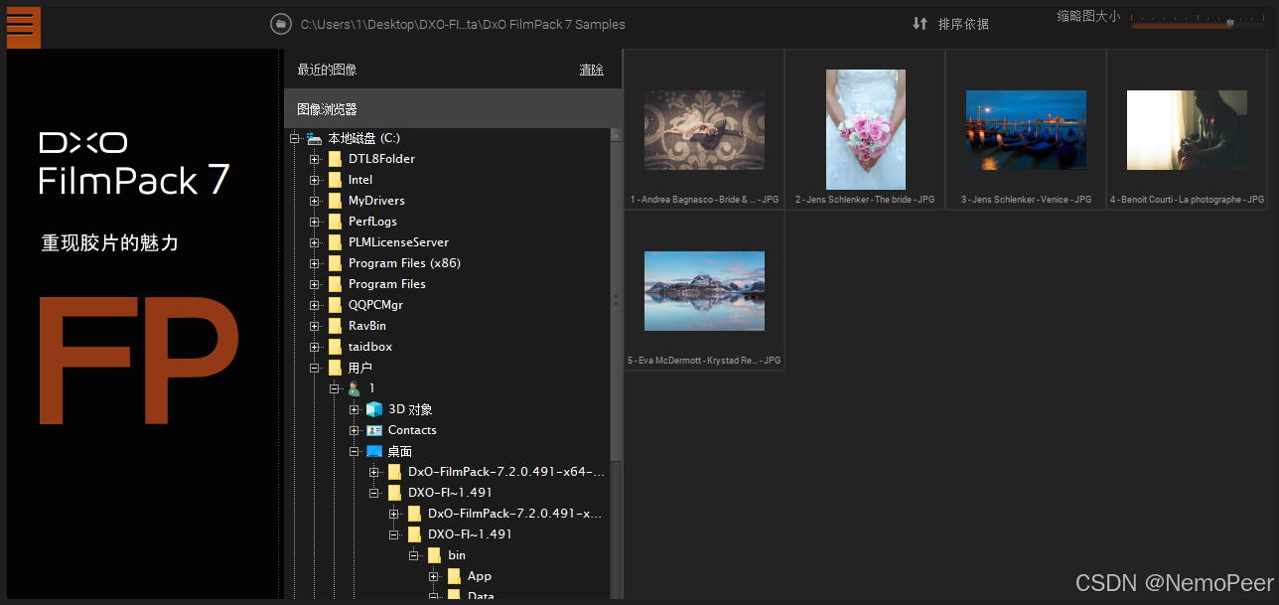Select the "taidbox" tree label
This screenshot has width=1279, height=605.
tap(370, 347)
